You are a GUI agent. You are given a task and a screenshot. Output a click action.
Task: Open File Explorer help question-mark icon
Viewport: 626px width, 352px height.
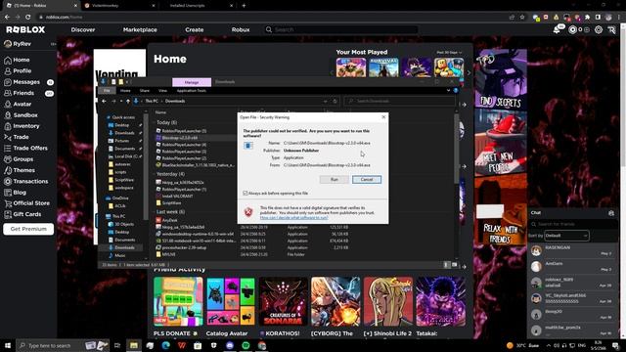point(456,91)
